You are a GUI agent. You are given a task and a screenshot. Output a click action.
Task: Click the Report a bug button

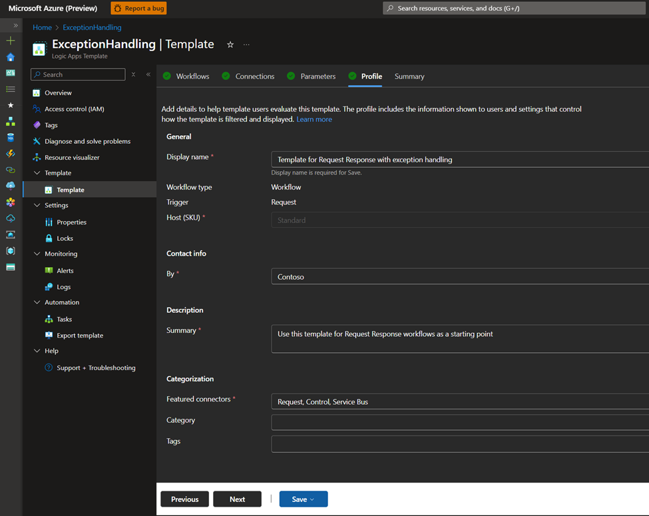click(x=138, y=9)
